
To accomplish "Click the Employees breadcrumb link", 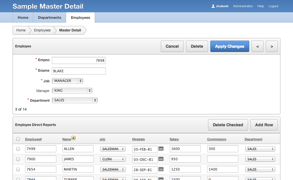I will click(x=42, y=30).
